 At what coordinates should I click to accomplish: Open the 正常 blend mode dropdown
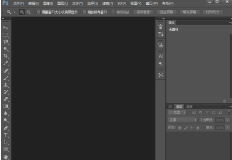click(x=182, y=120)
